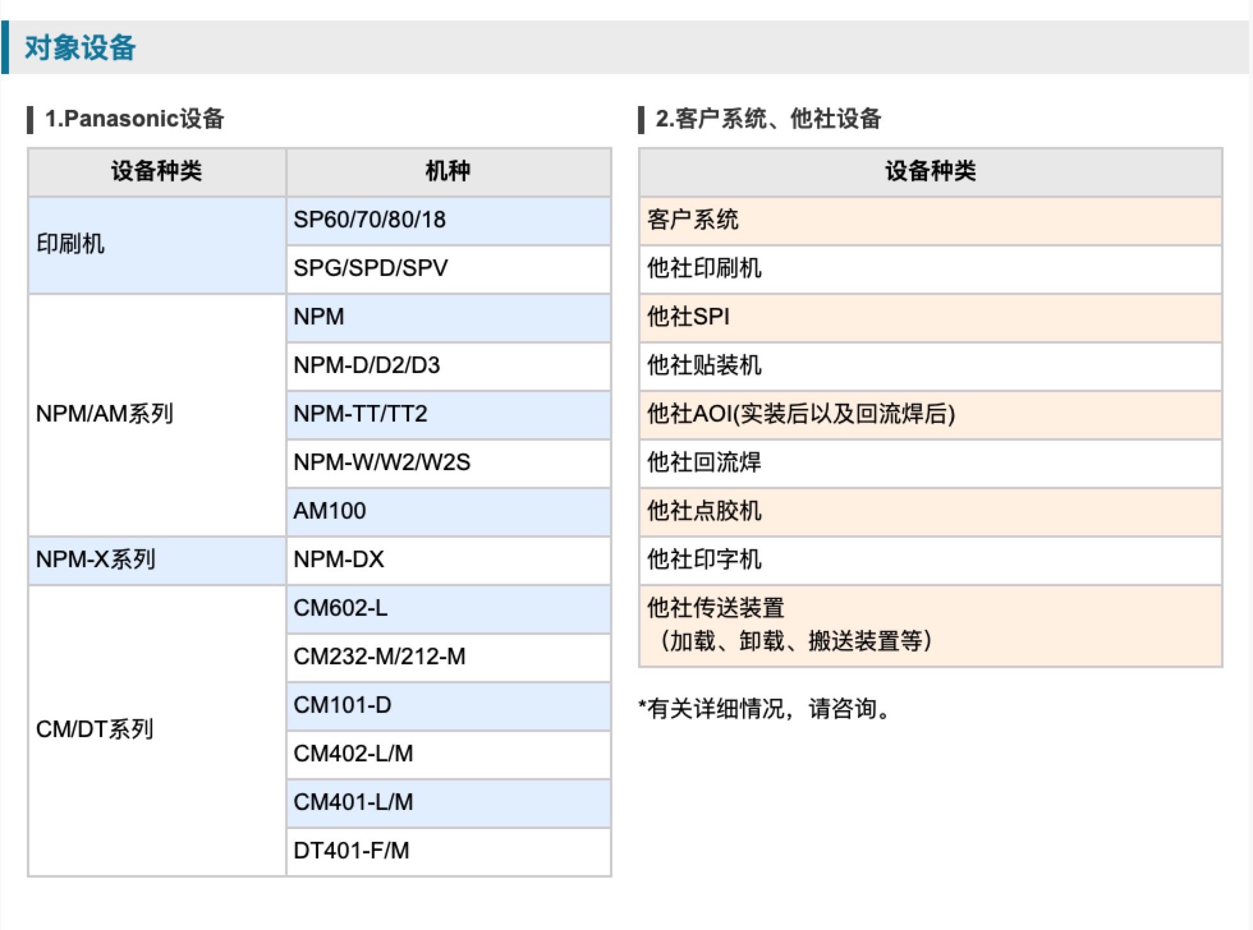Select the NPM-TT/TT2 cell
This screenshot has width=1253, height=930.
[448, 415]
